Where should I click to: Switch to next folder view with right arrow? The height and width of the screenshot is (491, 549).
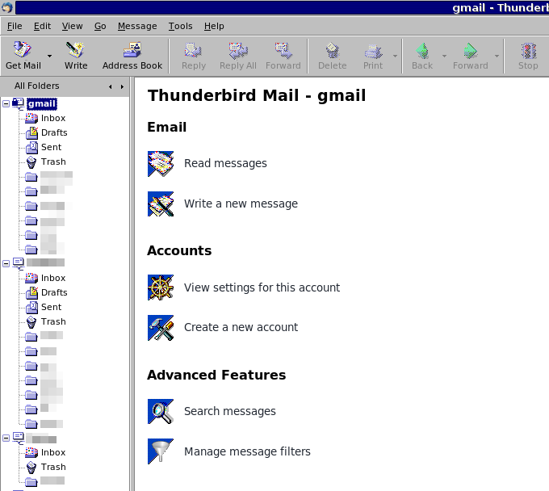click(122, 86)
